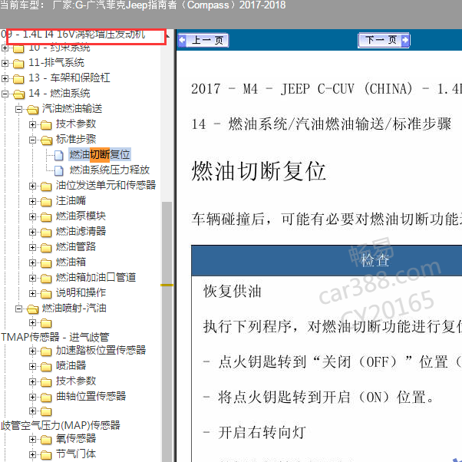462x462 pixels.
Task: Expand 技术参数 under 汽油燃油输送
Action: click(32, 124)
